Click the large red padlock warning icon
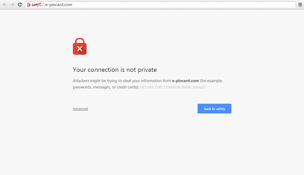The width and height of the screenshot is (304, 175). (x=80, y=46)
